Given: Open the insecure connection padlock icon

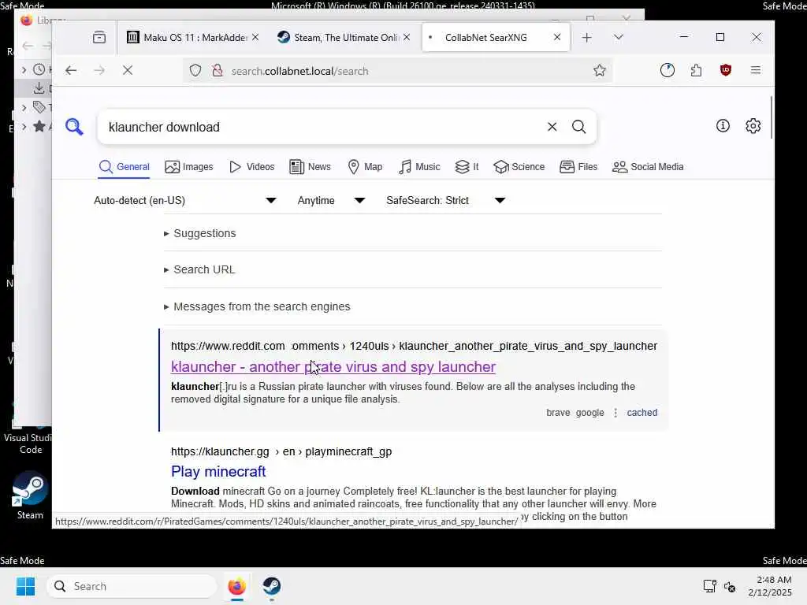Looking at the screenshot, I should pyautogui.click(x=218, y=70).
